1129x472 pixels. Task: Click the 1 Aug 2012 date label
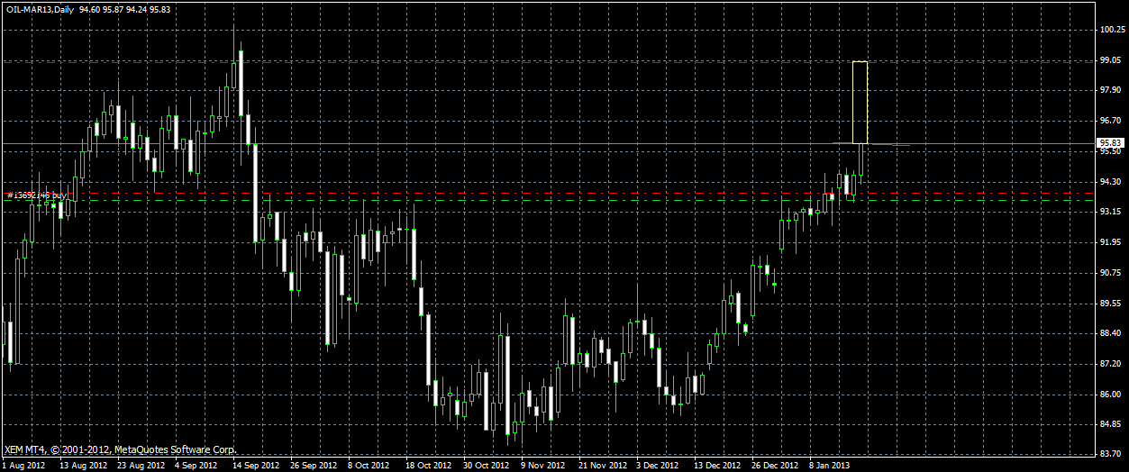(23, 466)
